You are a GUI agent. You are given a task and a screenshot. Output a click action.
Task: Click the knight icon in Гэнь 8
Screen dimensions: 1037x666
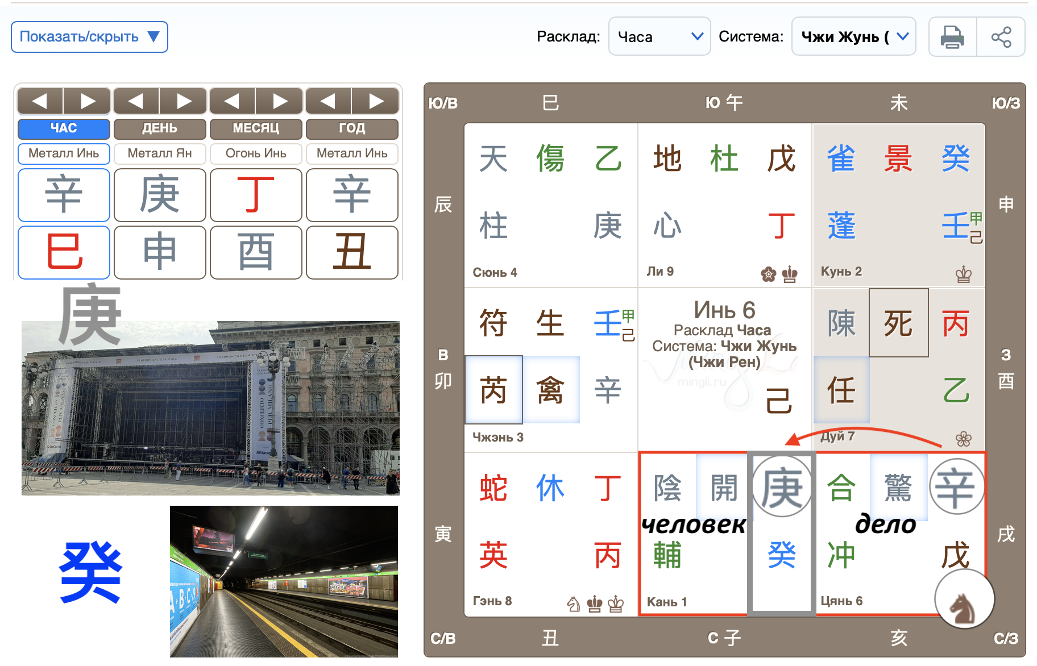(574, 604)
